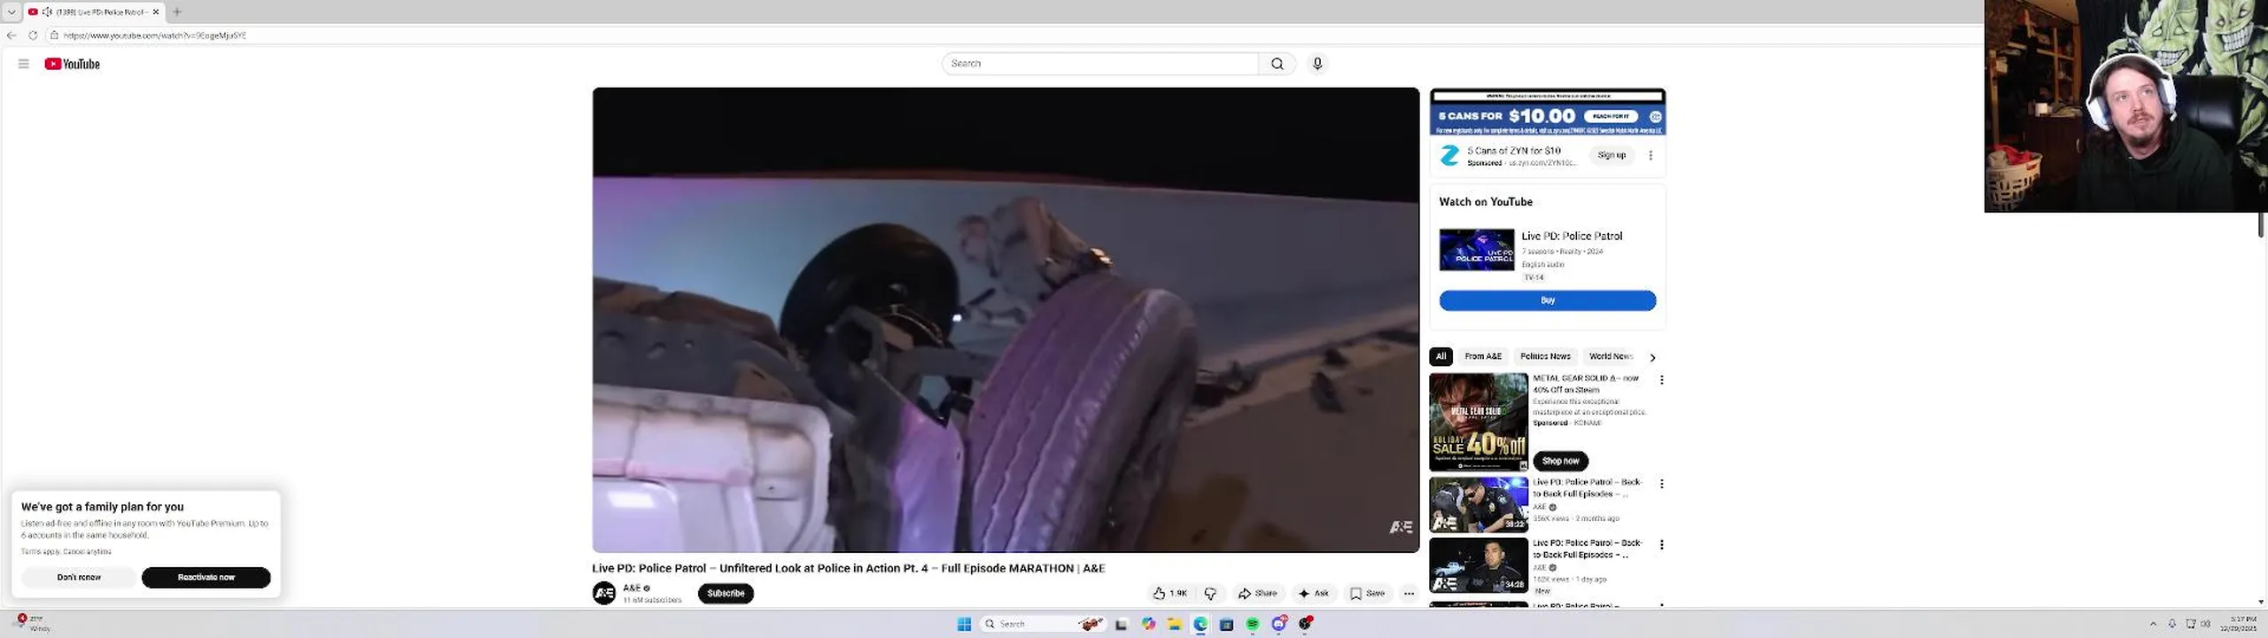Click Shop now on the Metal Gear ad
The image size is (2268, 638).
1560,461
